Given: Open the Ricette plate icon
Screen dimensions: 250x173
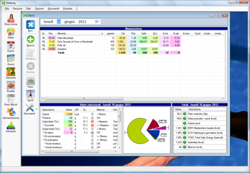Looking at the screenshot, I should [11, 85].
